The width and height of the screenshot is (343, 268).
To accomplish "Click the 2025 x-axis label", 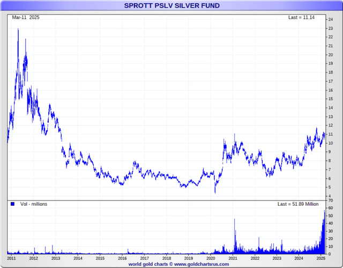I will (x=320, y=258).
